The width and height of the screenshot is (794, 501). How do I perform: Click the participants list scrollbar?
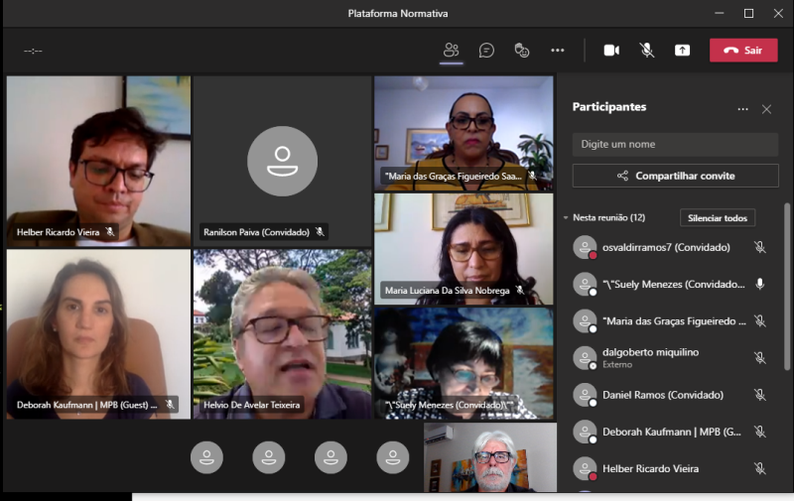[x=787, y=287]
